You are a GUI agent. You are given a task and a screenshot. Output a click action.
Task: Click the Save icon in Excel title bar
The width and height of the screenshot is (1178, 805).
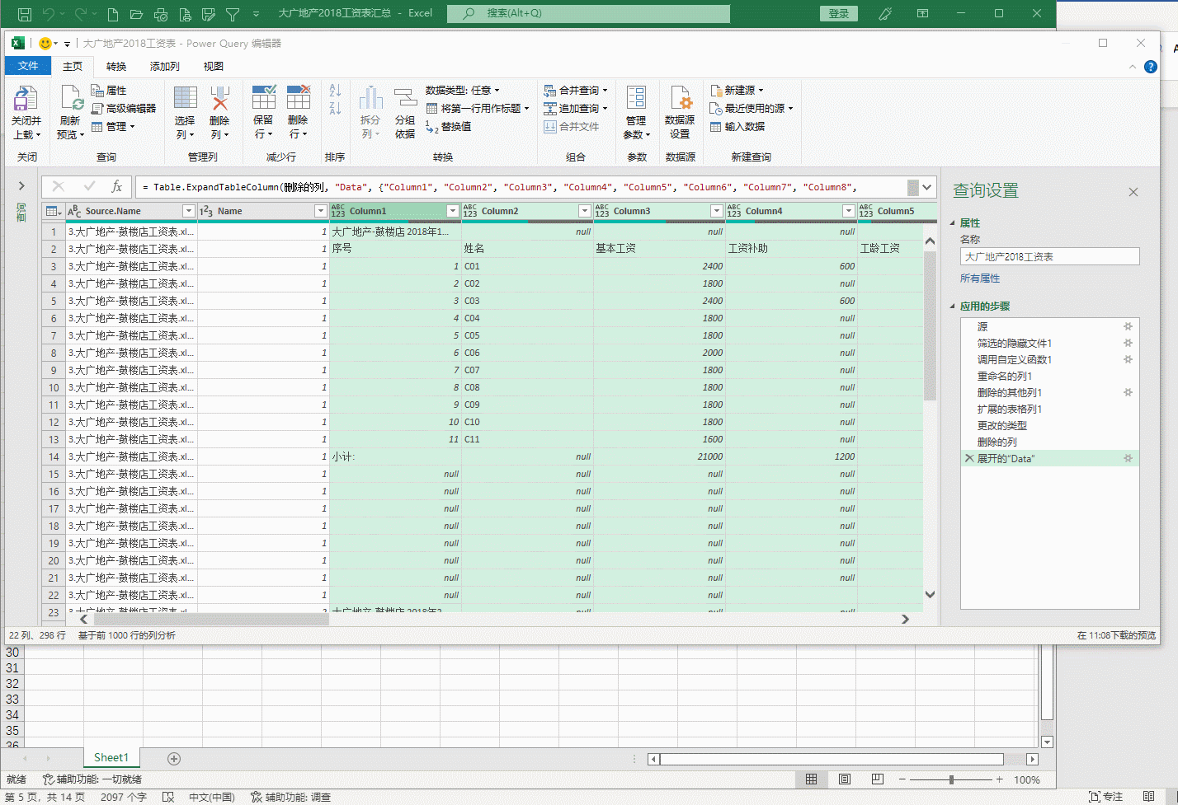[25, 13]
